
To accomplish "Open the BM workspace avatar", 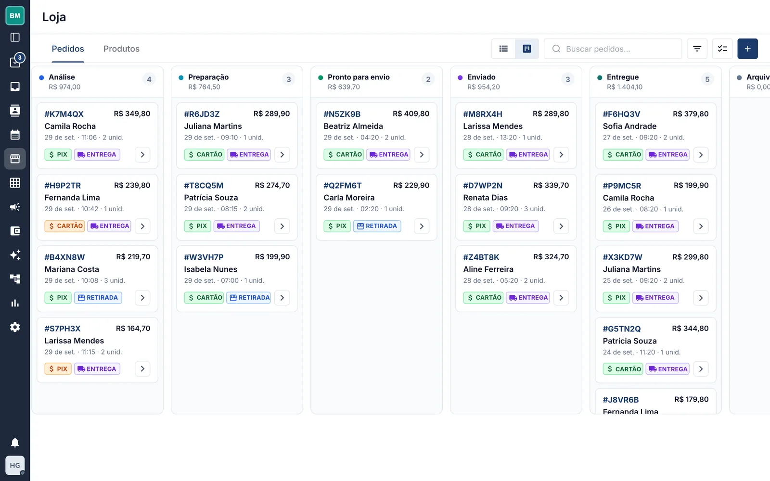I will tap(15, 15).
